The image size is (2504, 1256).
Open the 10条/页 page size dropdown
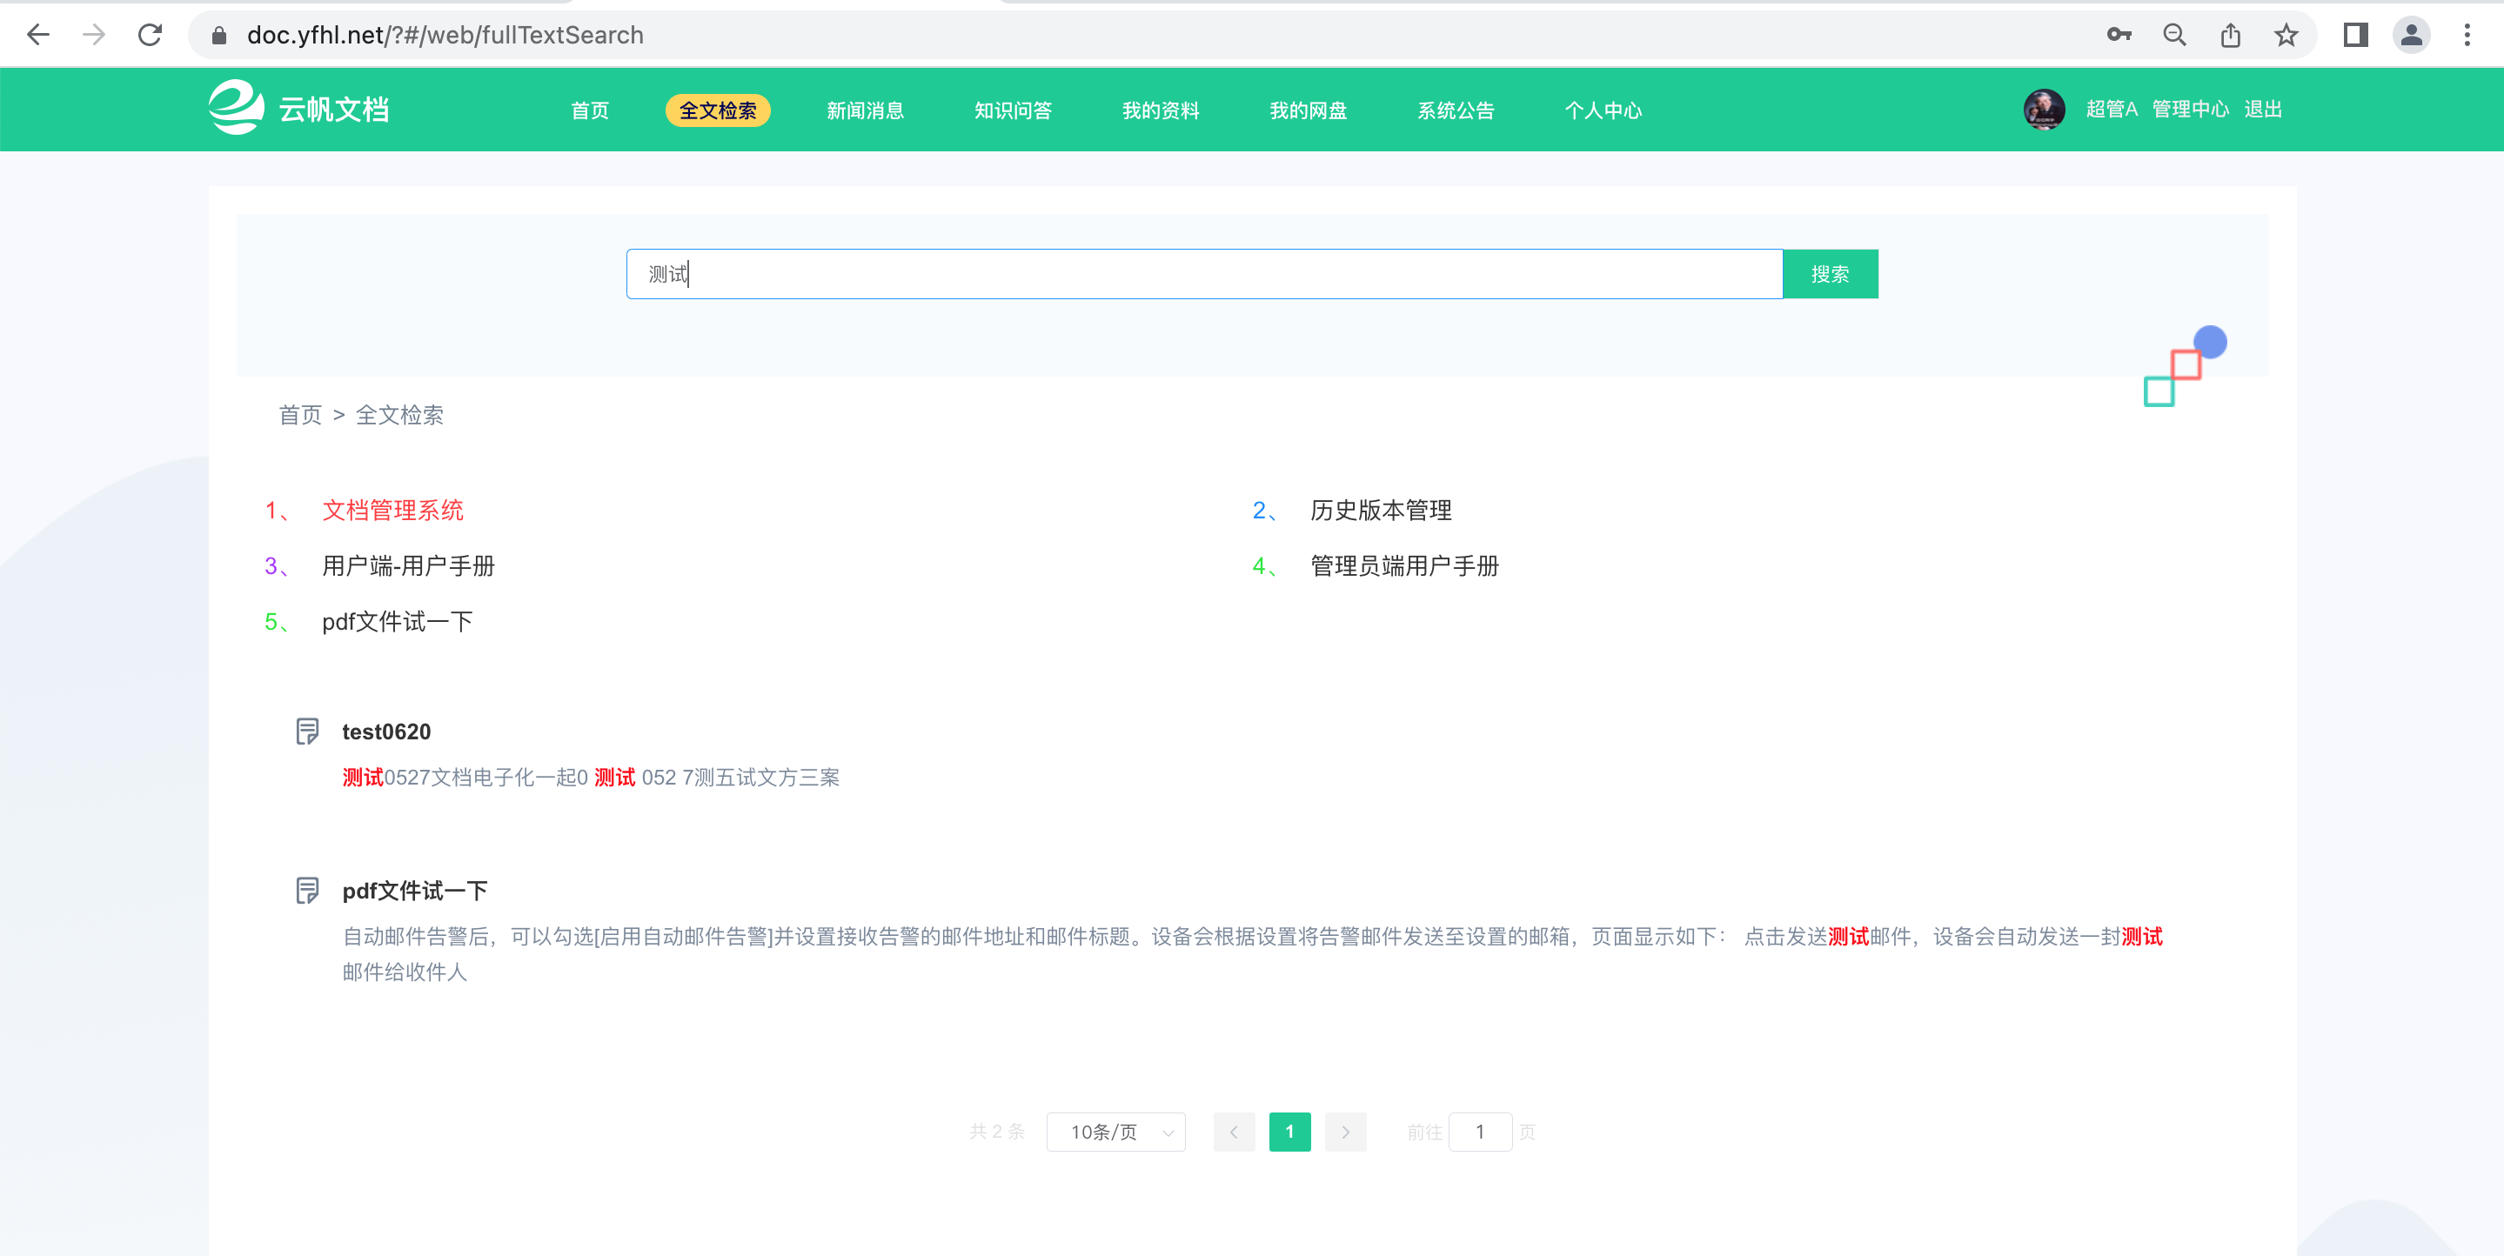[1116, 1132]
